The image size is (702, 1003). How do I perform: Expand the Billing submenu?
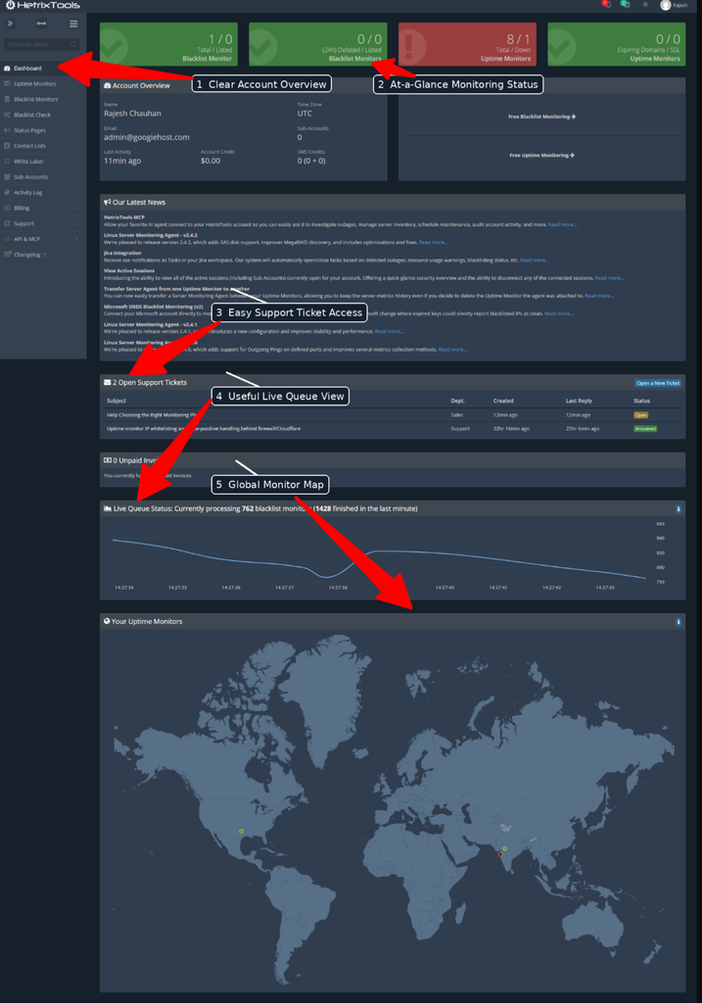[43, 208]
